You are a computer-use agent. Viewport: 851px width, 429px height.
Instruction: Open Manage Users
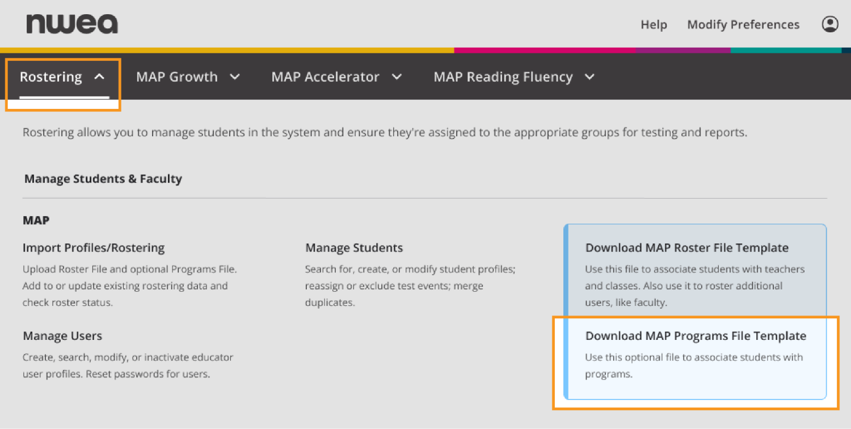pyautogui.click(x=62, y=335)
